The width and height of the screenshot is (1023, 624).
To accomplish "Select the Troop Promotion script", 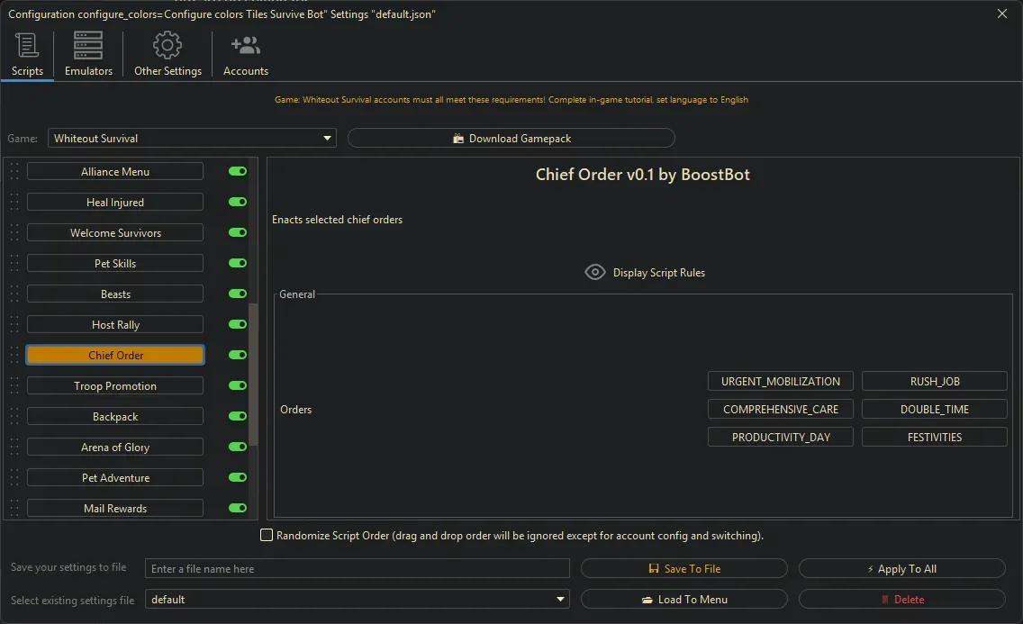I will pos(115,386).
